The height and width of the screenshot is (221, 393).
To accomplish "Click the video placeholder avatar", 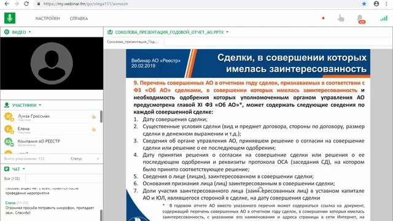I will [x=52, y=63].
